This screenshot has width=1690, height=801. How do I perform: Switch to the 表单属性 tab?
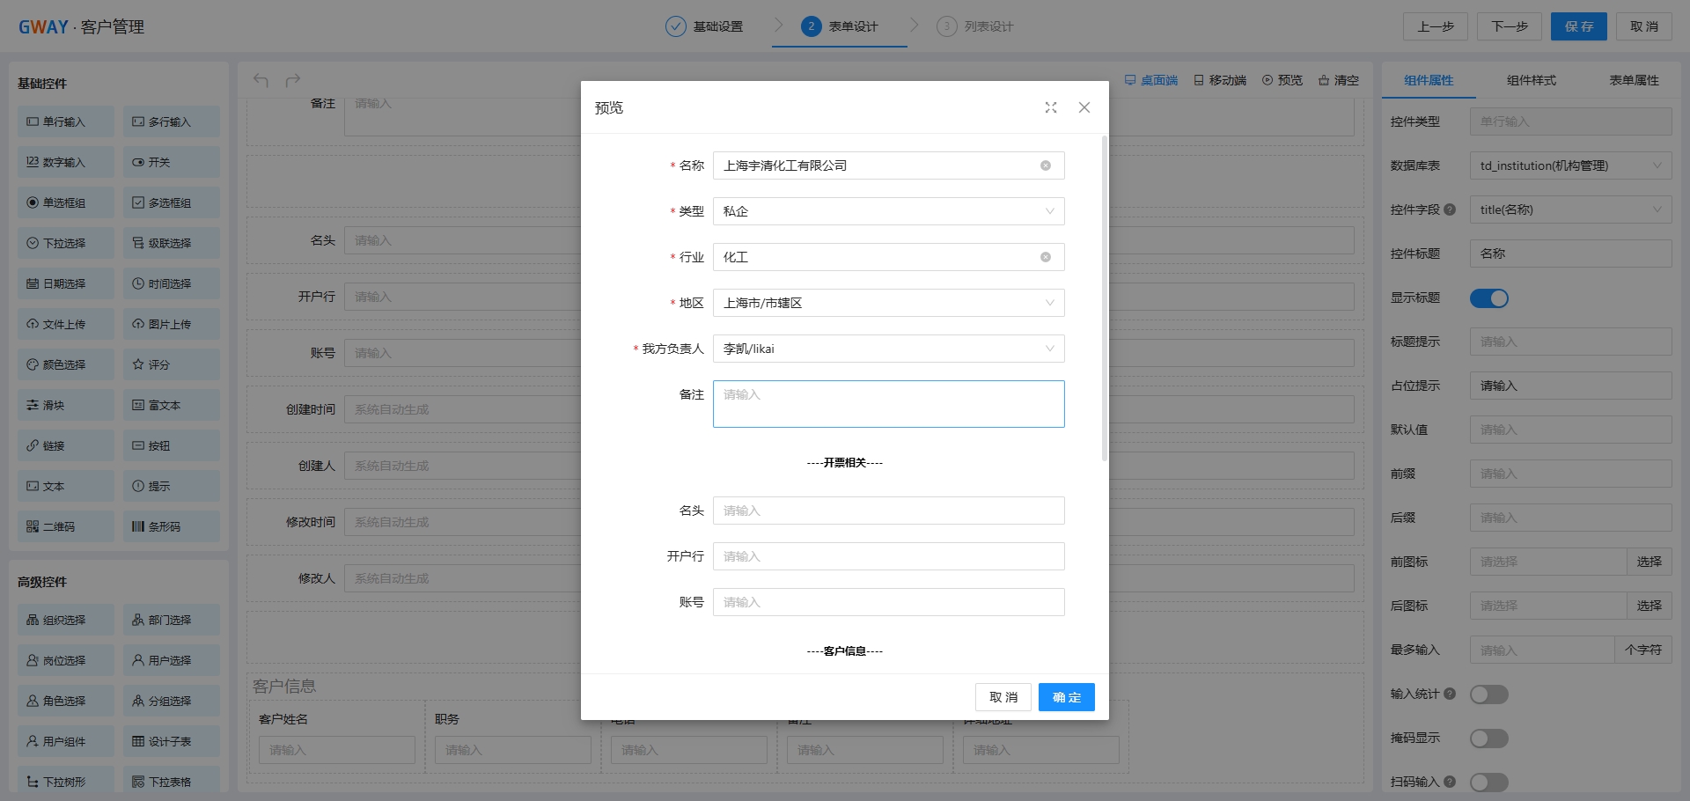1634,80
